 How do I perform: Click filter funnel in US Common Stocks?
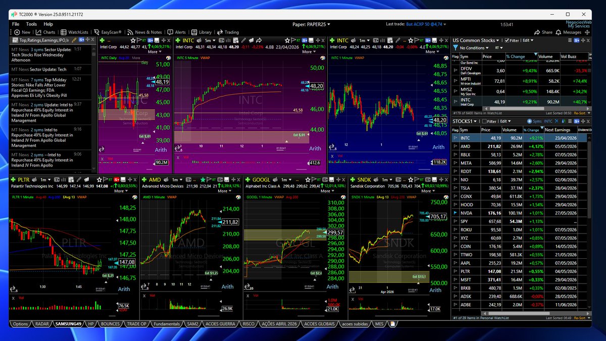click(x=456, y=47)
